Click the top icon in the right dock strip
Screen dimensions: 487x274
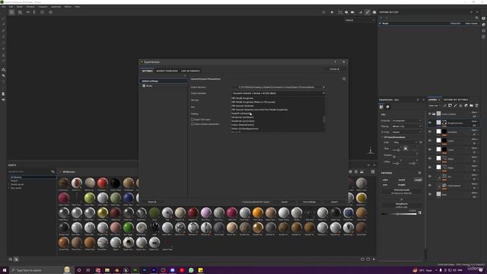coord(484,18)
